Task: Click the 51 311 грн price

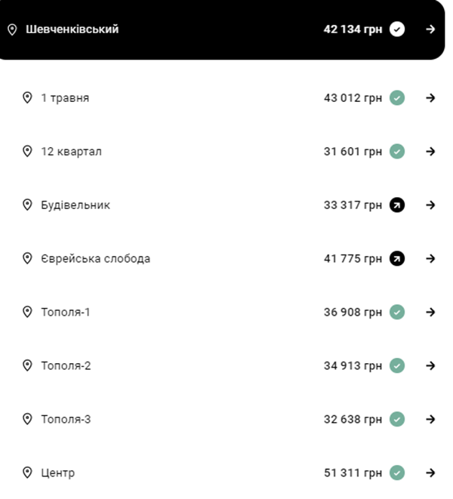Action: (353, 473)
